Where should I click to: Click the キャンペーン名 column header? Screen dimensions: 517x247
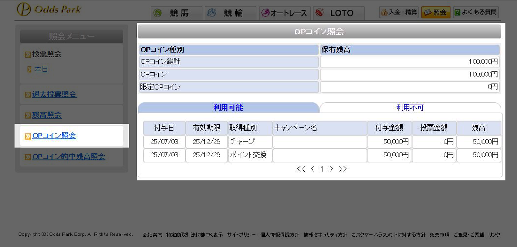pyautogui.click(x=320, y=128)
